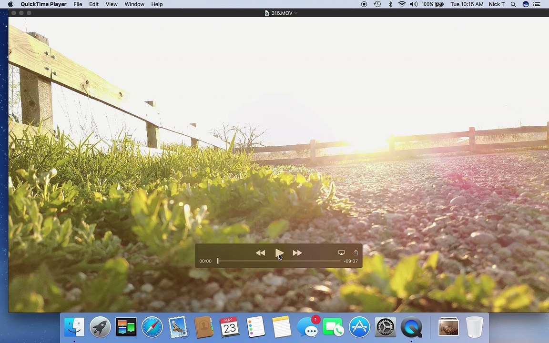Open Calendar showing May 23
Viewport: 549px width, 343px height.
[x=229, y=327]
